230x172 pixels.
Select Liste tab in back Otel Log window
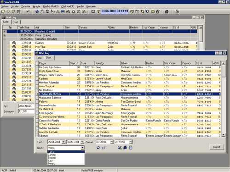click(x=6, y=22)
